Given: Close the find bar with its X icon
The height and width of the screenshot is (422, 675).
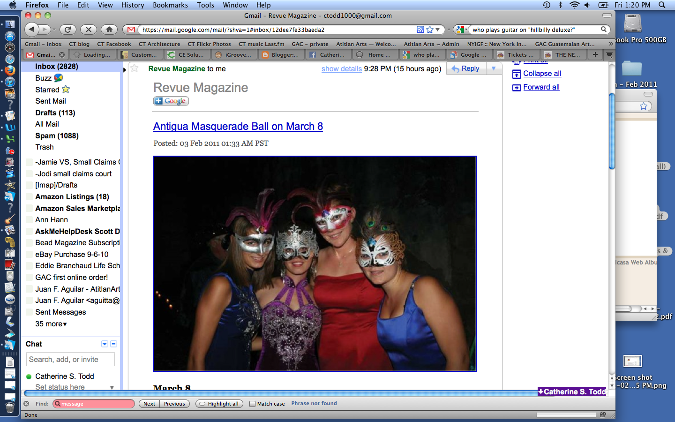Looking at the screenshot, I should (27, 404).
